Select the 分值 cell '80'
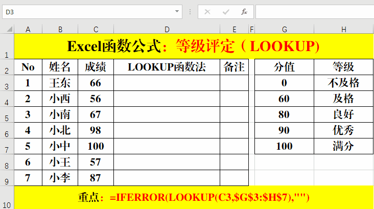 tap(284, 114)
